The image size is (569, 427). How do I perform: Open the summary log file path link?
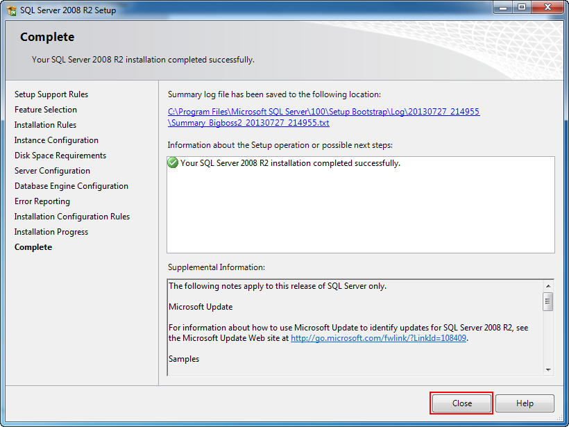point(323,117)
